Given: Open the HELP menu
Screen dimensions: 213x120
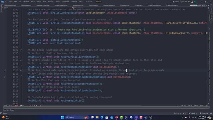Looking at the screenshot, I should pyautogui.click(x=81, y=2).
